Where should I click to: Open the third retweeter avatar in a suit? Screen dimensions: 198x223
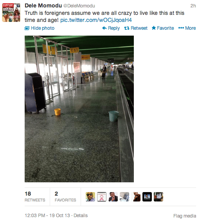(113, 197)
